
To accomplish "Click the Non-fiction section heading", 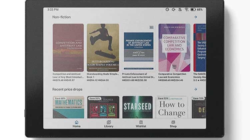I will point(61,17).
